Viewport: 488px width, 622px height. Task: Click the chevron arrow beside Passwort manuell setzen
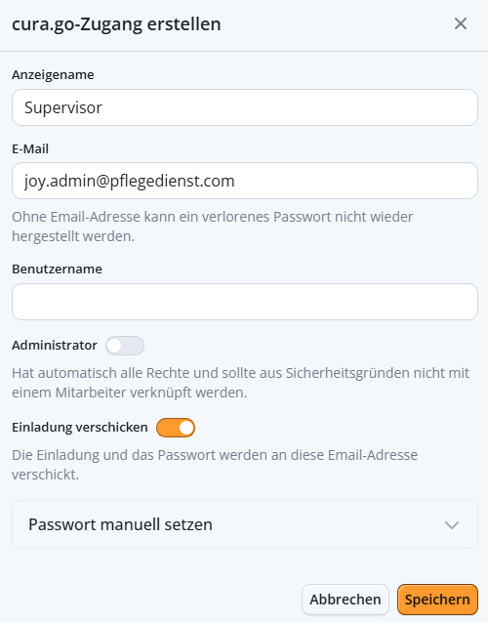click(452, 525)
